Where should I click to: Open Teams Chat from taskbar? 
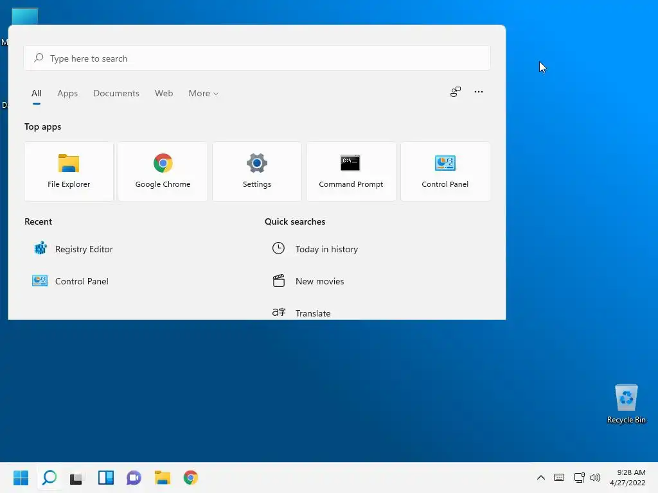[x=134, y=478]
